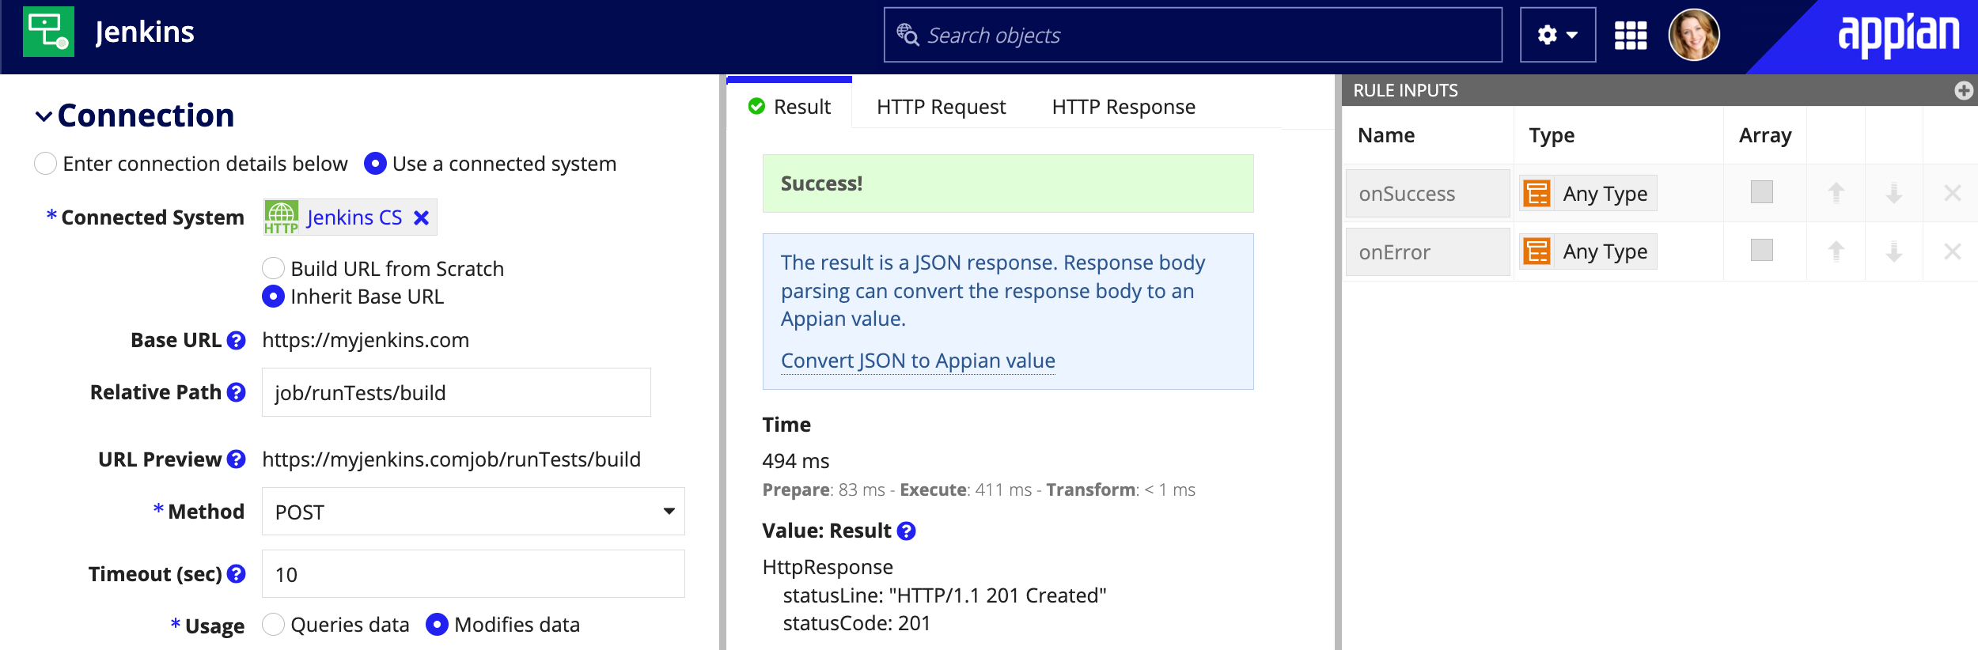Show help for Base URL
Screen dimensions: 1978x650
(x=236, y=340)
